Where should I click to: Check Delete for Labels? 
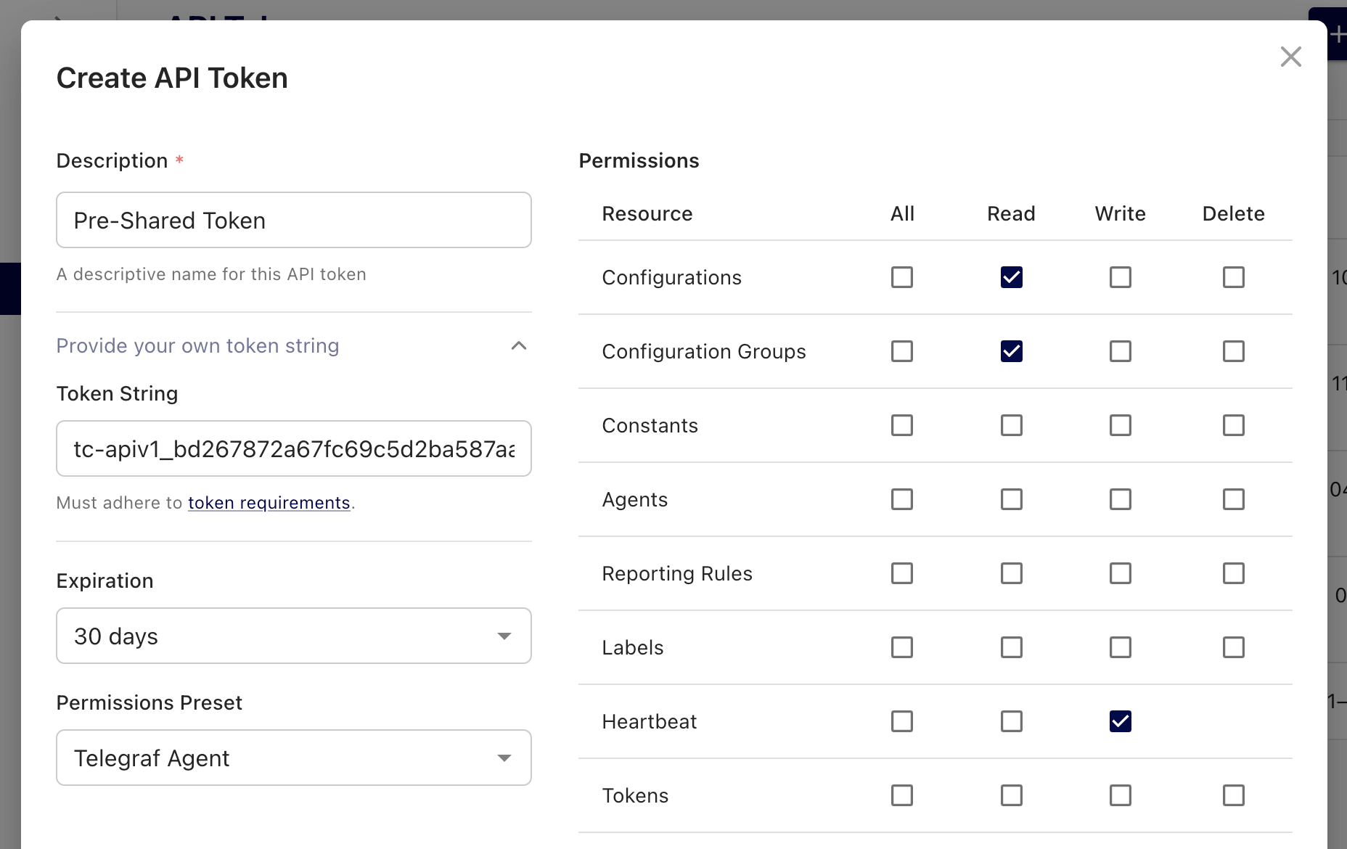point(1233,647)
